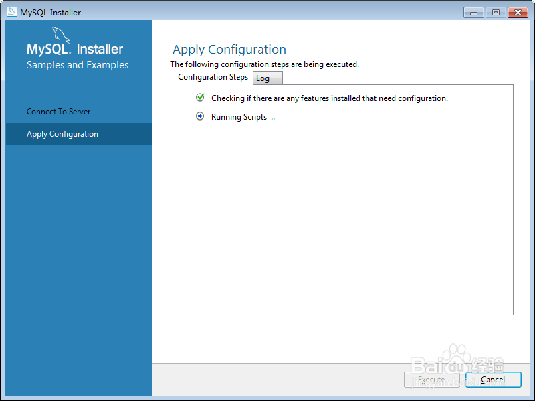
Task: Click the 'Apply Configuration' page heading
Action: (229, 50)
